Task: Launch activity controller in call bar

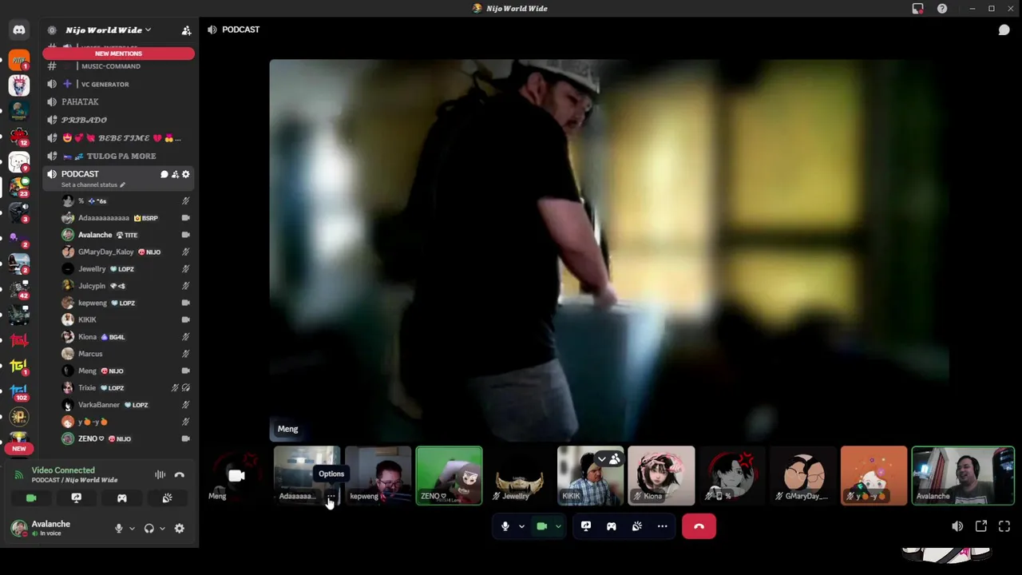Action: (612, 526)
